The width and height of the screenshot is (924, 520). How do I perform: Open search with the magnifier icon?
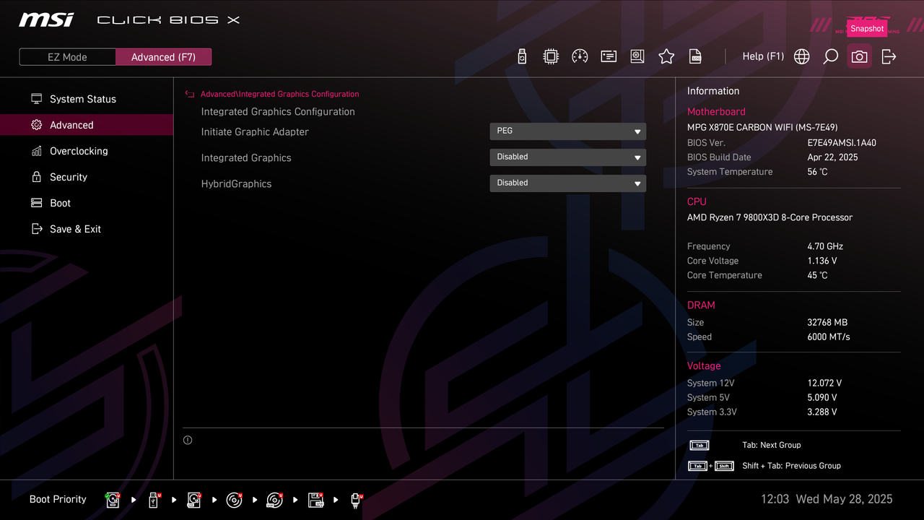[830, 56]
